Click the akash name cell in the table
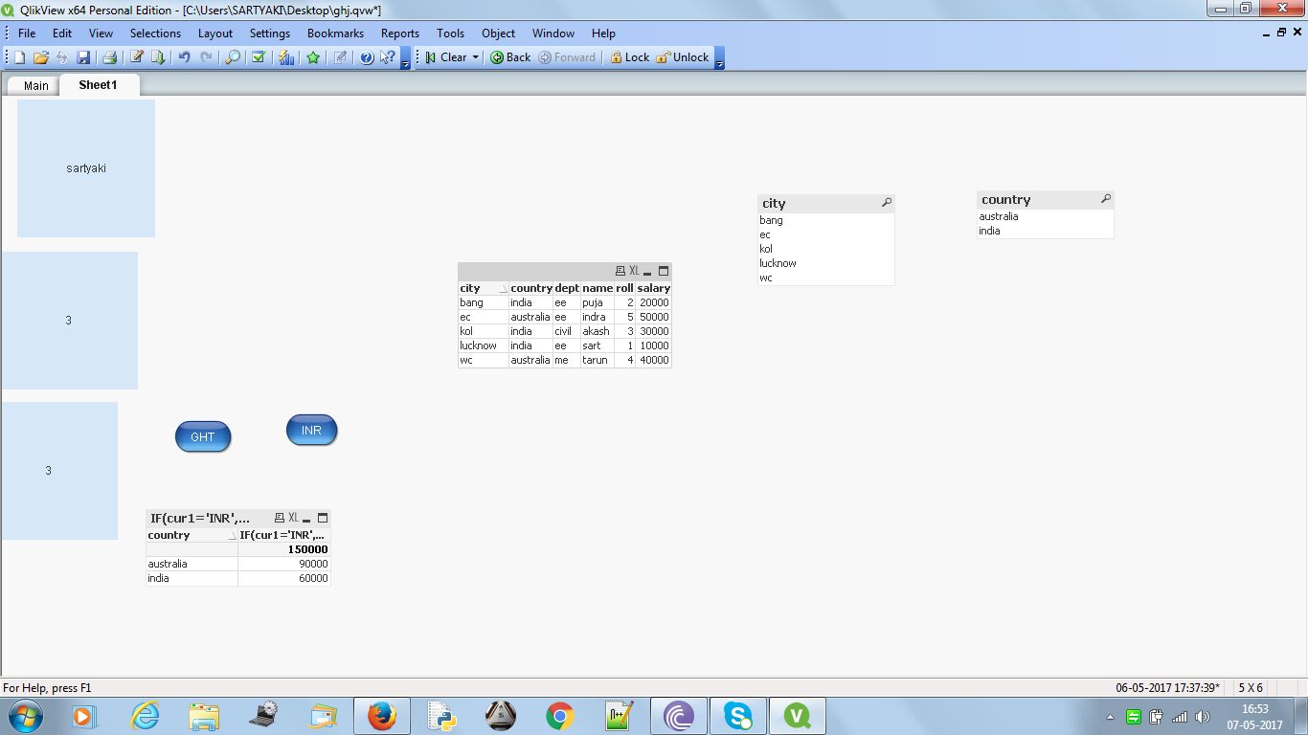 pos(597,331)
